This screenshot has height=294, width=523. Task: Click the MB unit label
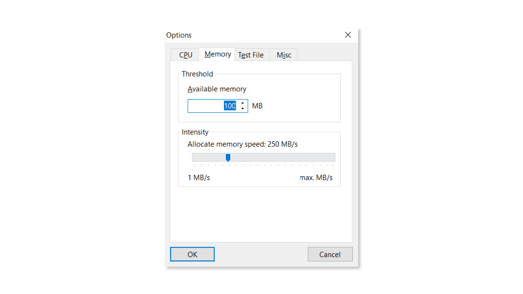pyautogui.click(x=257, y=106)
